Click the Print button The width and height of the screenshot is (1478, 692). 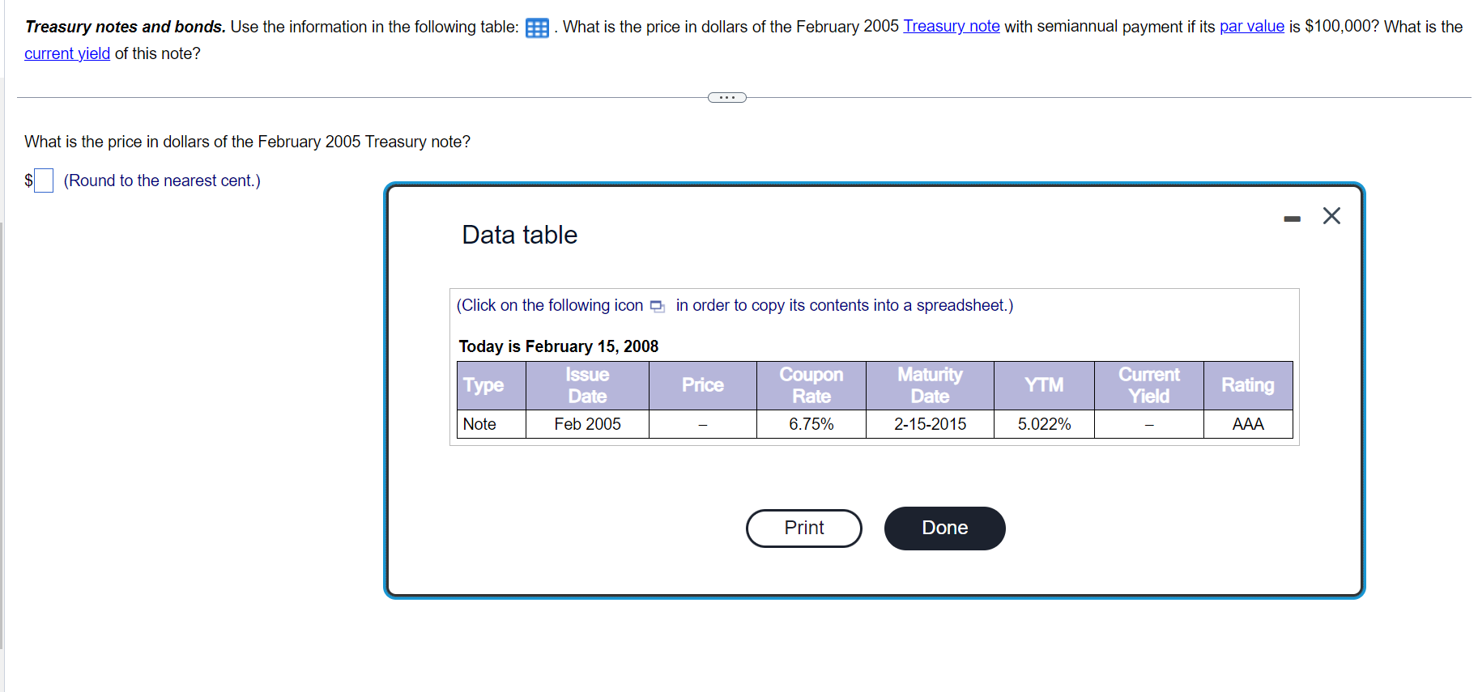[x=803, y=528]
